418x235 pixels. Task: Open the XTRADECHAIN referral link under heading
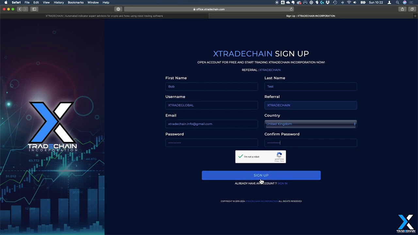(x=270, y=70)
